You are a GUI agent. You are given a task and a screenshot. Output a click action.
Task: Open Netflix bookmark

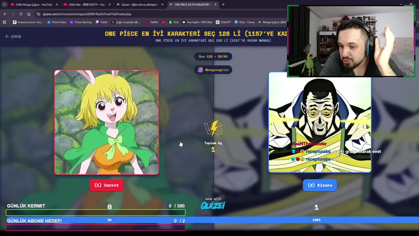click(x=152, y=22)
